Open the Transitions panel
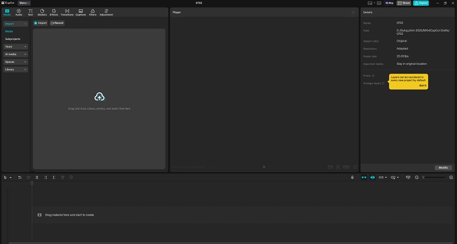 click(x=67, y=12)
